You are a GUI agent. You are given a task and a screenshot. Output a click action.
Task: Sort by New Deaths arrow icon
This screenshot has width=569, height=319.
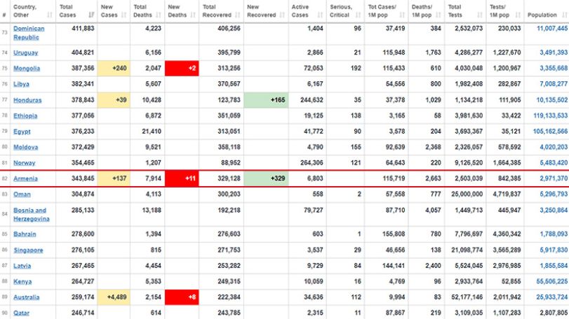tap(193, 15)
